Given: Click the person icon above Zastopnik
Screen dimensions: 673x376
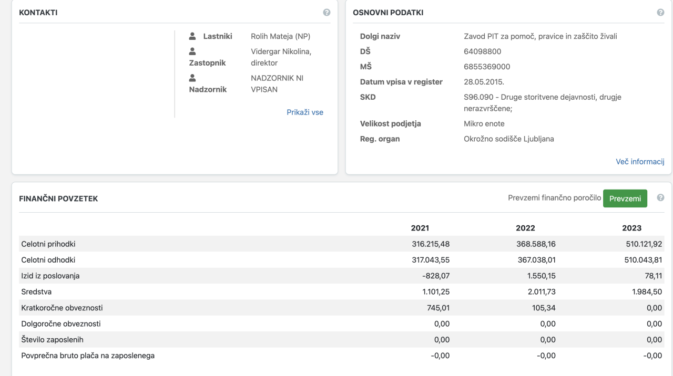Looking at the screenshot, I should pyautogui.click(x=192, y=51).
